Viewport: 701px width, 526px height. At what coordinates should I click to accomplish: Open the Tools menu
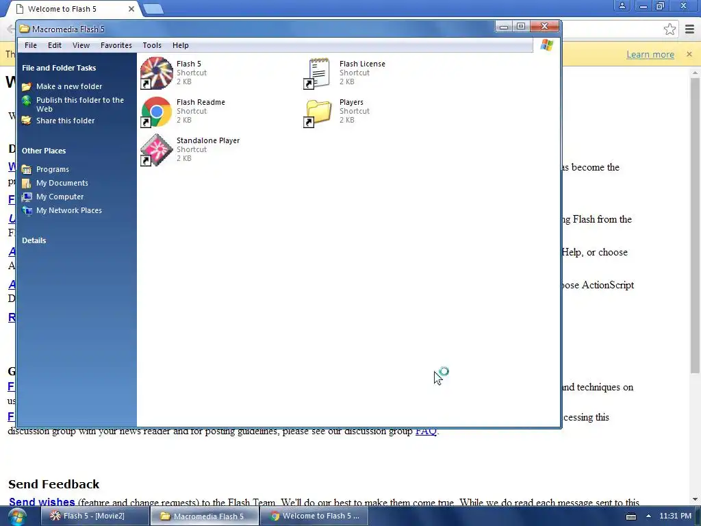152,45
